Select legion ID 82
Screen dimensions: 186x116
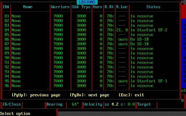coord(91,21)
